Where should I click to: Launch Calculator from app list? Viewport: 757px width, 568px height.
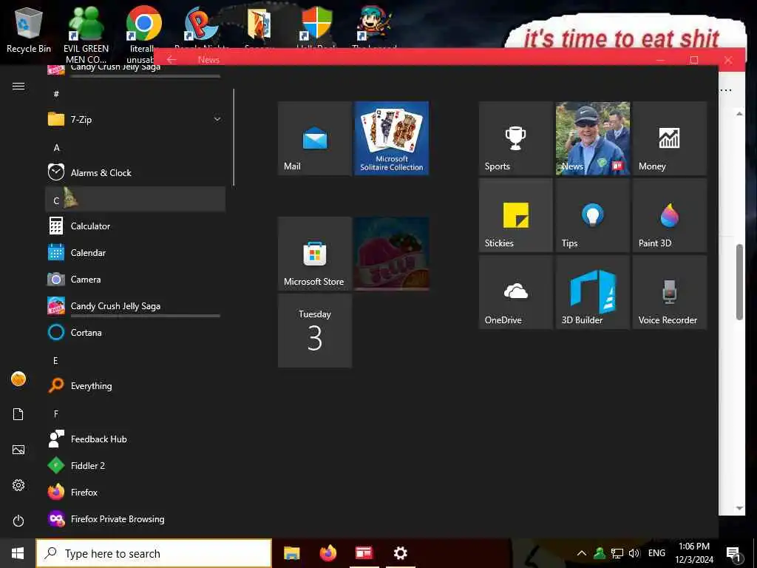click(x=135, y=226)
